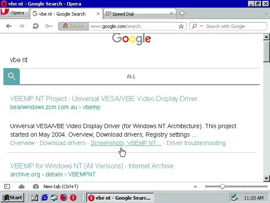The image size is (270, 203).
Task: Open VBEMP for Windows NT Internet Archive result
Action: (x=92, y=166)
